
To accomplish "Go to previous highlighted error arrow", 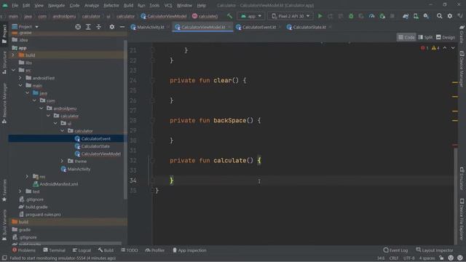I will (445, 48).
